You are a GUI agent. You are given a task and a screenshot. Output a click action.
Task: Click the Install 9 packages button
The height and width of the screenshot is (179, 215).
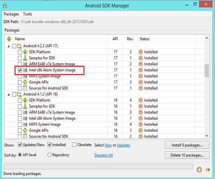[187, 145]
